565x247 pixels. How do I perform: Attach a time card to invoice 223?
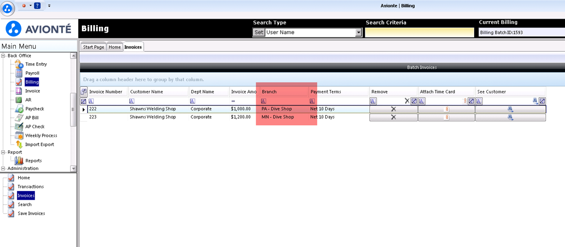447,117
